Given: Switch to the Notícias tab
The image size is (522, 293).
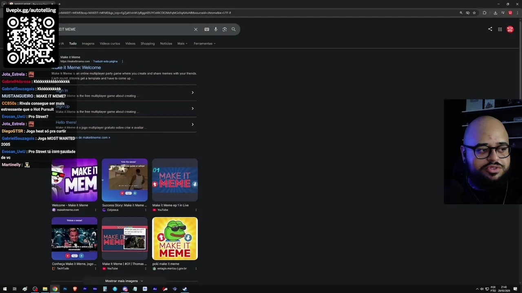Looking at the screenshot, I should [x=166, y=44].
